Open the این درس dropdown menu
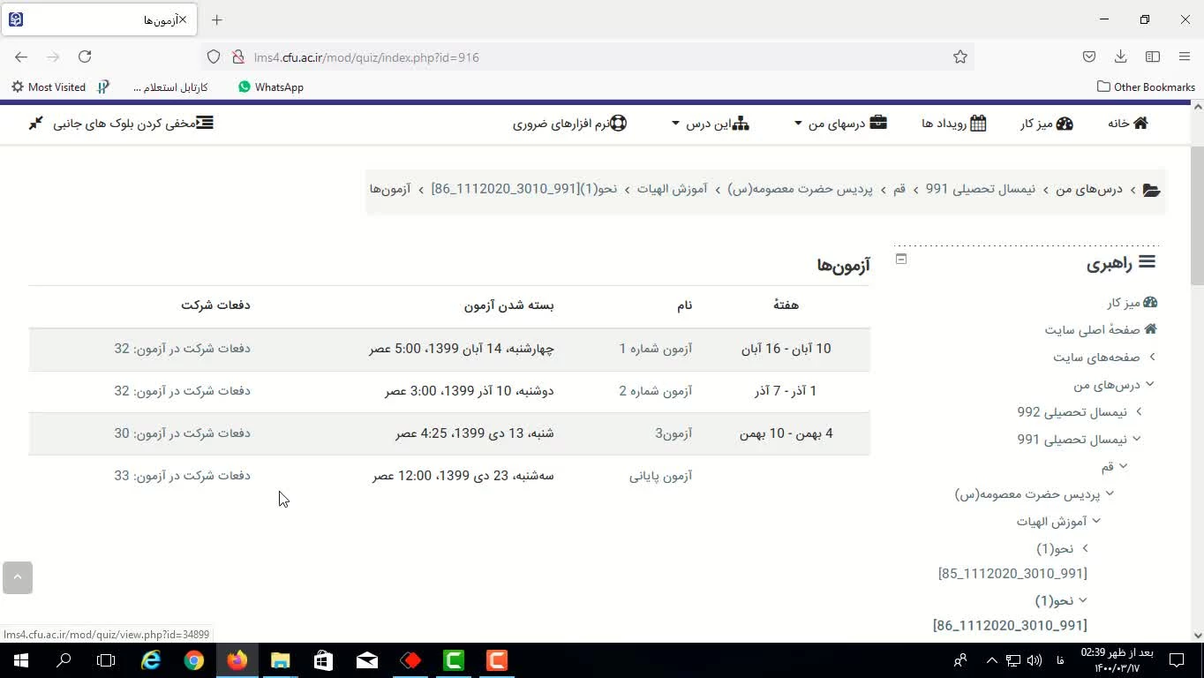The width and height of the screenshot is (1204, 678). [710, 124]
